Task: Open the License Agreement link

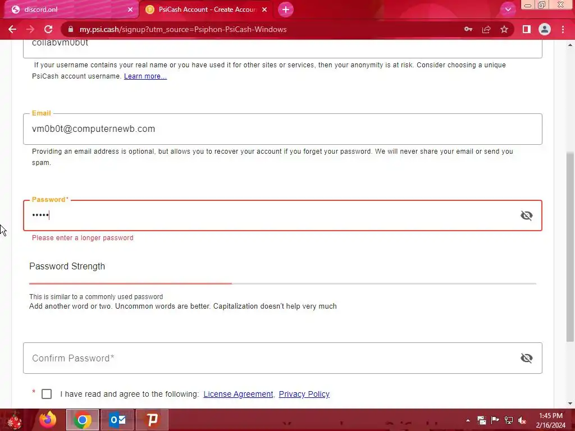Action: (238, 394)
